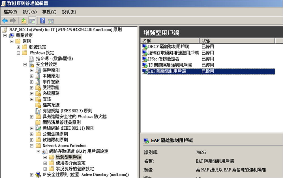Click the 登錄 folder icon
Screen dimensions: 283x178
[38, 99]
